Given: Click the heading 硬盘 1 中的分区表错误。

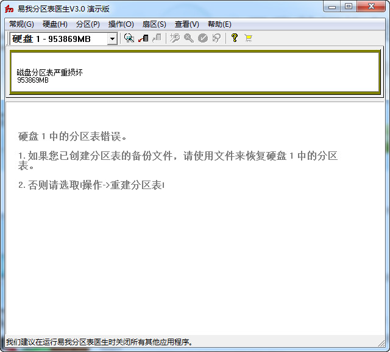Looking at the screenshot, I should coord(73,137).
